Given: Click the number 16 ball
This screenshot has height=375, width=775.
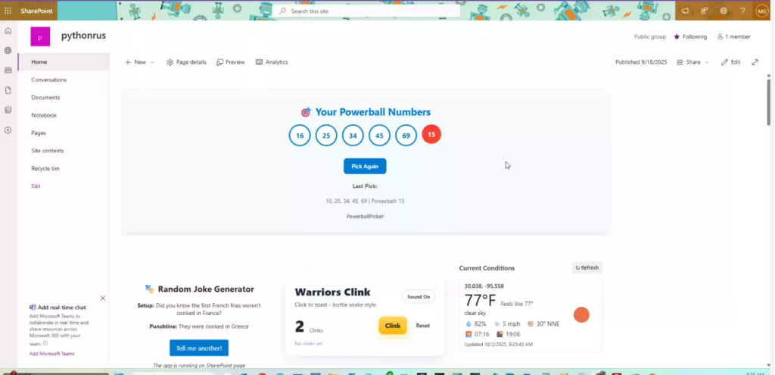Looking at the screenshot, I should [x=300, y=136].
